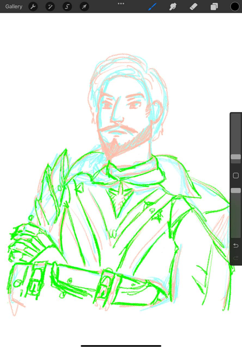
Task: Activate the Selection tool
Action: 67,7
